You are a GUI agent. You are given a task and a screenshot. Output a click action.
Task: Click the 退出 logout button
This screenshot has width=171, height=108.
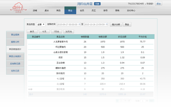tap(159, 4)
